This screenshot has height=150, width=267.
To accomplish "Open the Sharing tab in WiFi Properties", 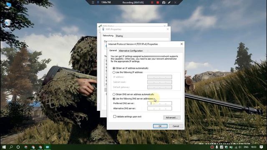I will pyautogui.click(x=119, y=36).
